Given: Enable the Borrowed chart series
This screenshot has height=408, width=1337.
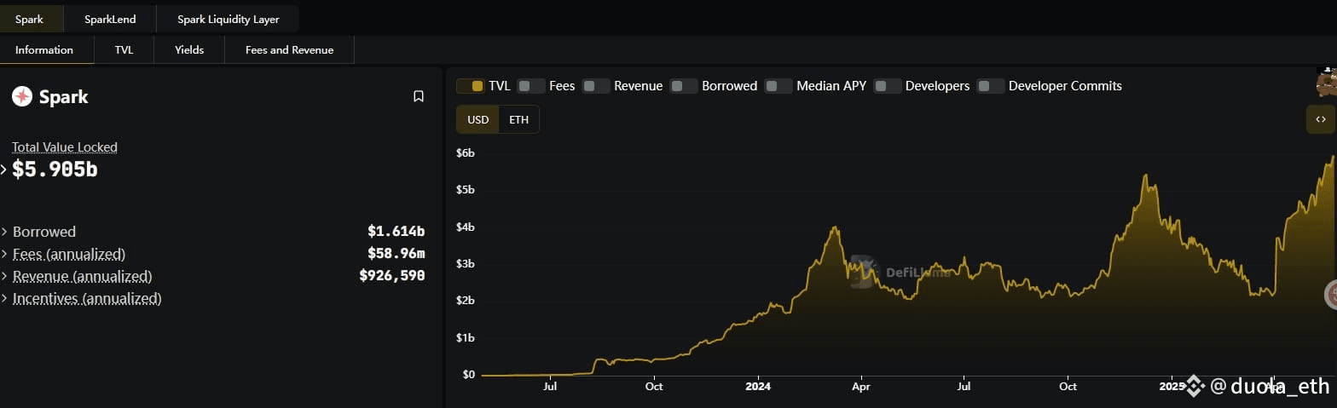Looking at the screenshot, I should (684, 86).
